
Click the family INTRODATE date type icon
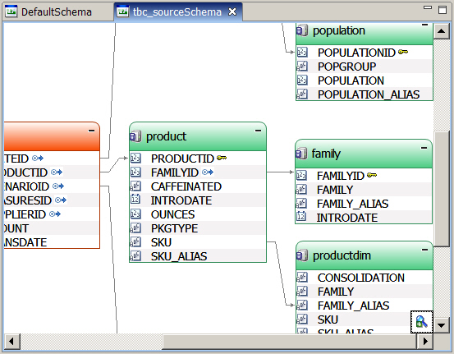(x=301, y=217)
